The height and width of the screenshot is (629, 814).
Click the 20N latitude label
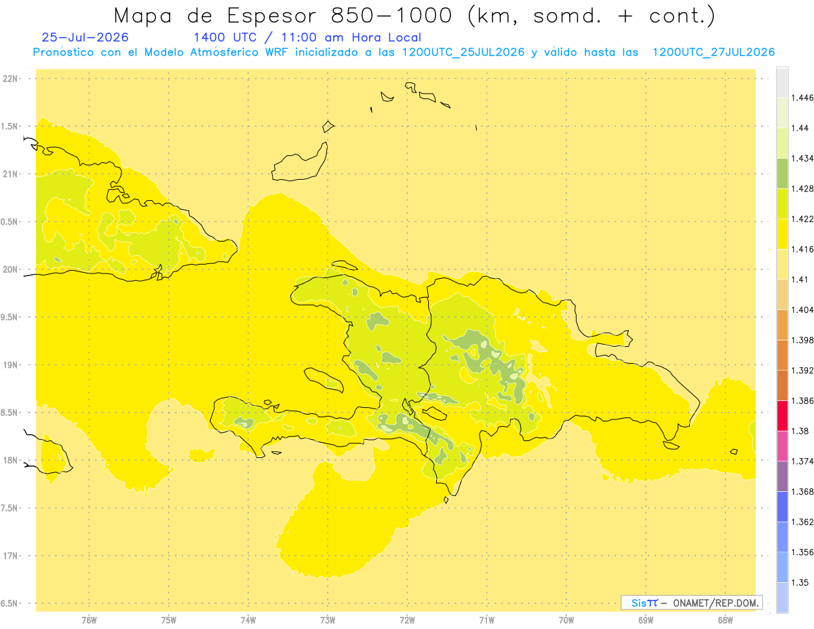point(10,269)
